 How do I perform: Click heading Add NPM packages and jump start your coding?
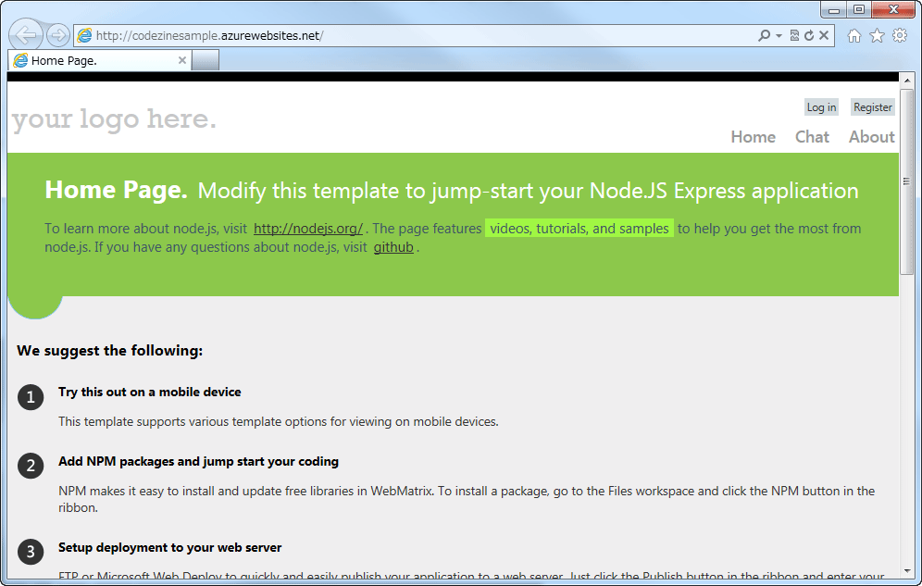tap(198, 461)
